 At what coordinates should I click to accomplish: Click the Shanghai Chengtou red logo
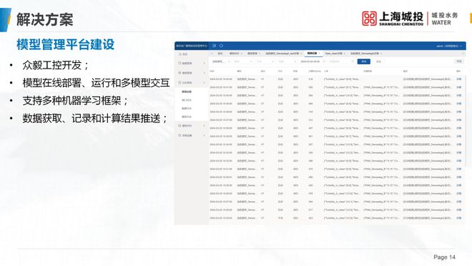(369, 19)
